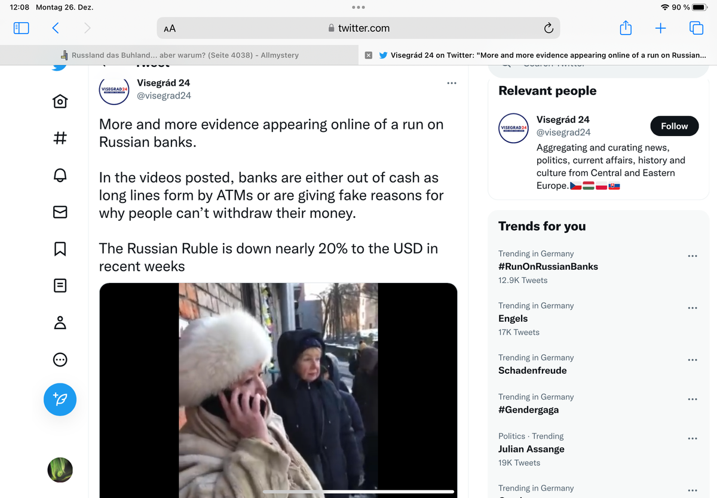The width and height of the screenshot is (717, 498).
Task: Open options for Engels trend
Action: click(x=693, y=308)
